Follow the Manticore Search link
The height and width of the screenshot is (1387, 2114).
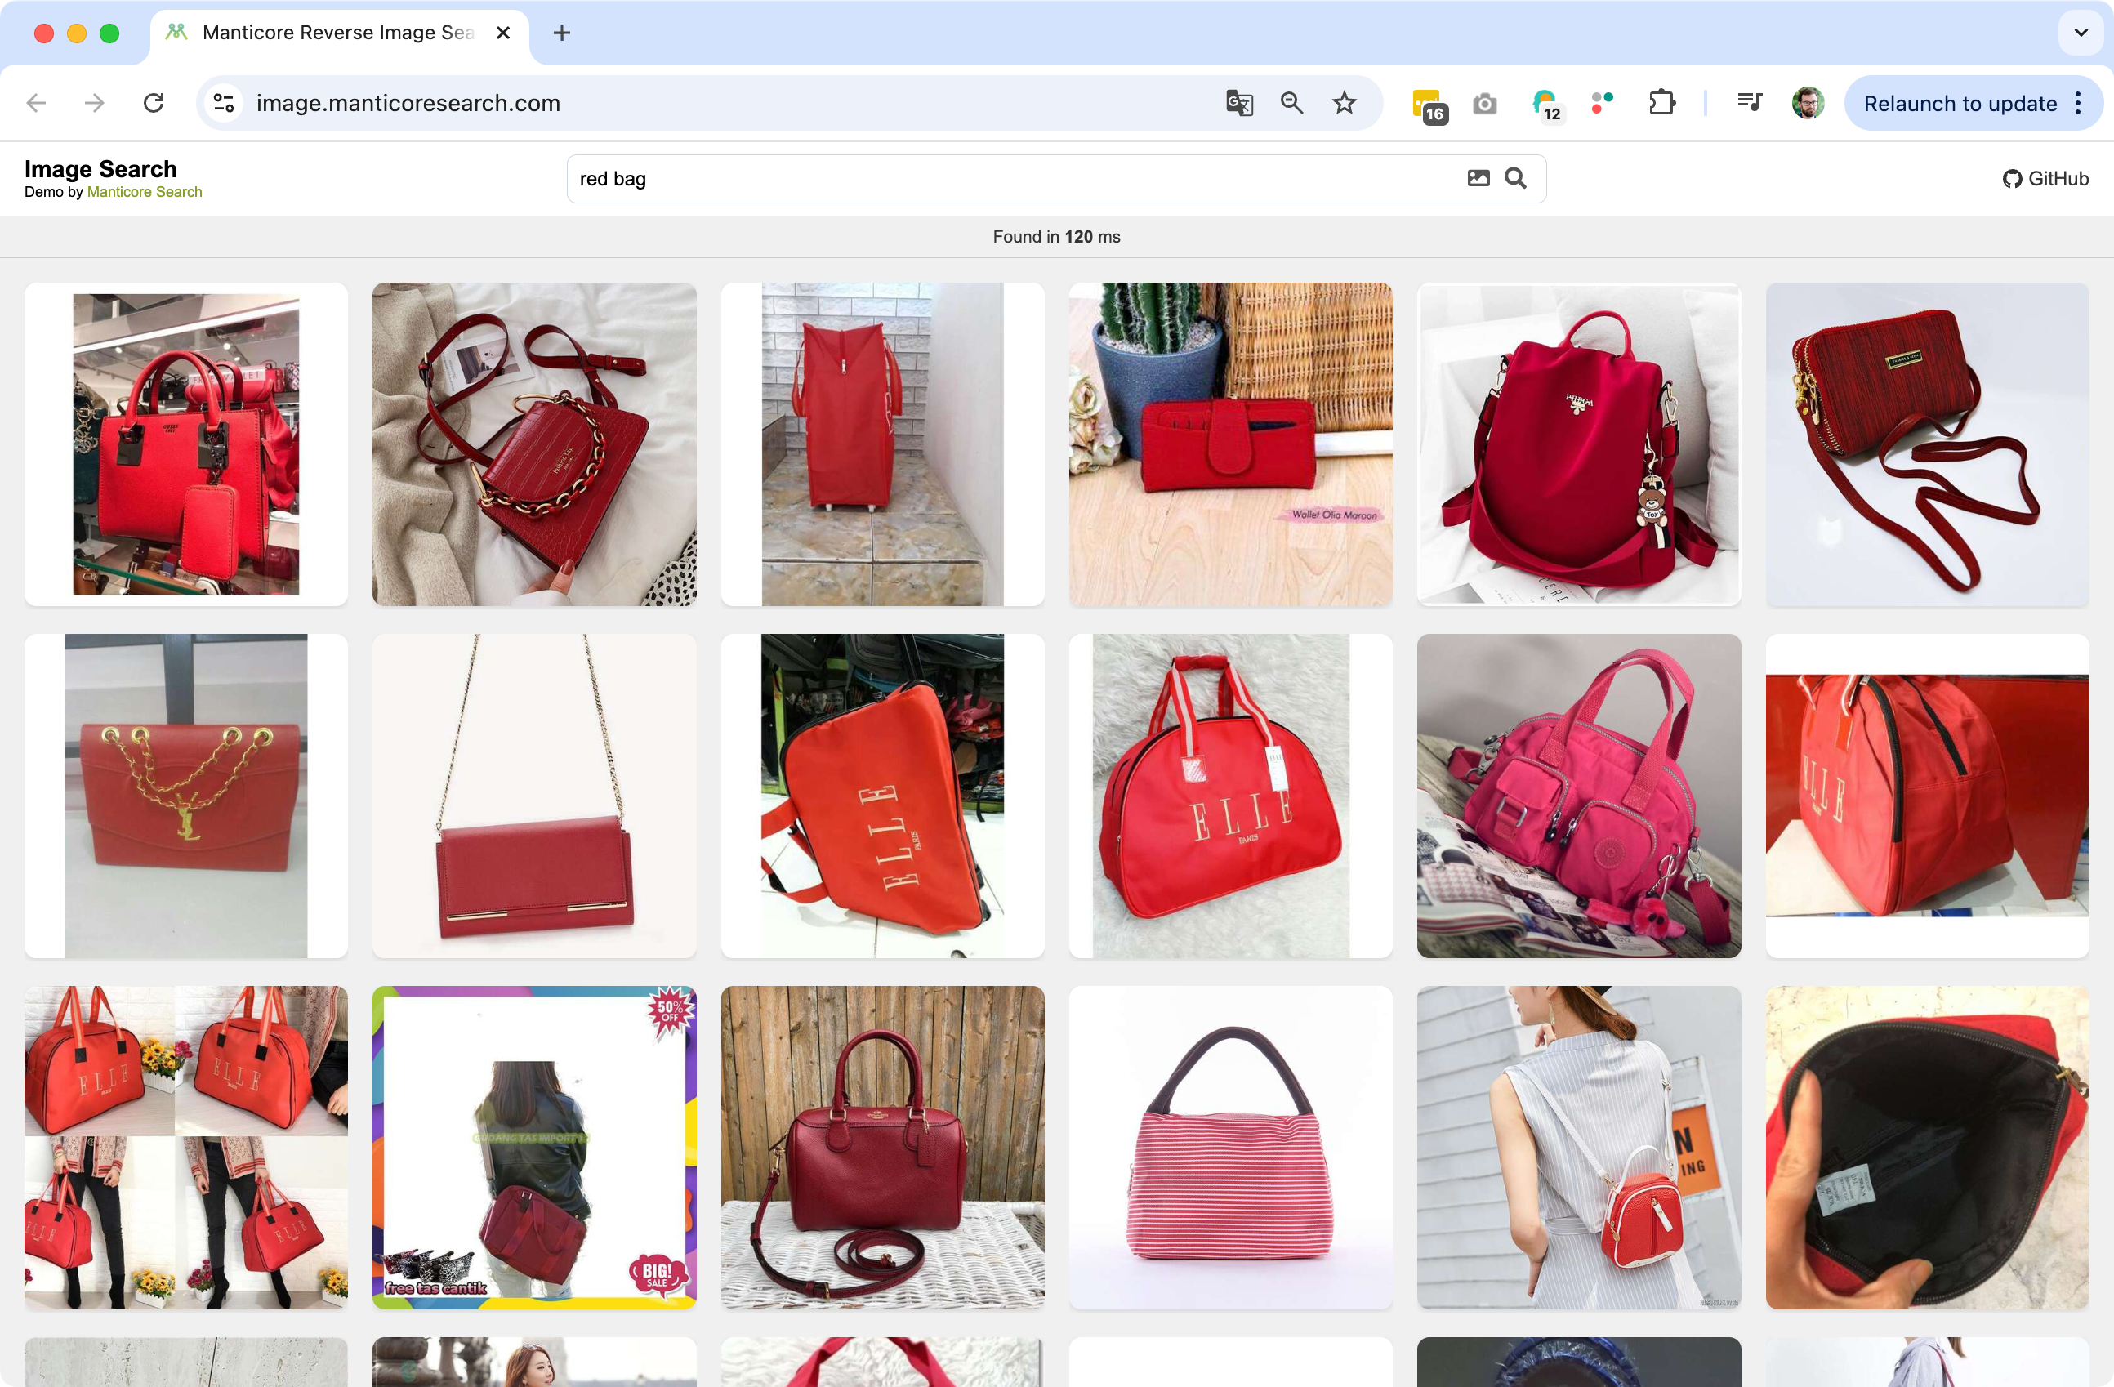coord(145,192)
